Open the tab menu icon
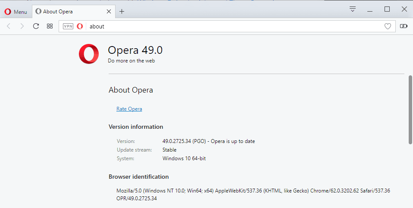The width and height of the screenshot is (413, 208). coord(353,9)
